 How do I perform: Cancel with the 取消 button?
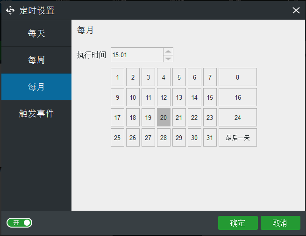(x=280, y=223)
